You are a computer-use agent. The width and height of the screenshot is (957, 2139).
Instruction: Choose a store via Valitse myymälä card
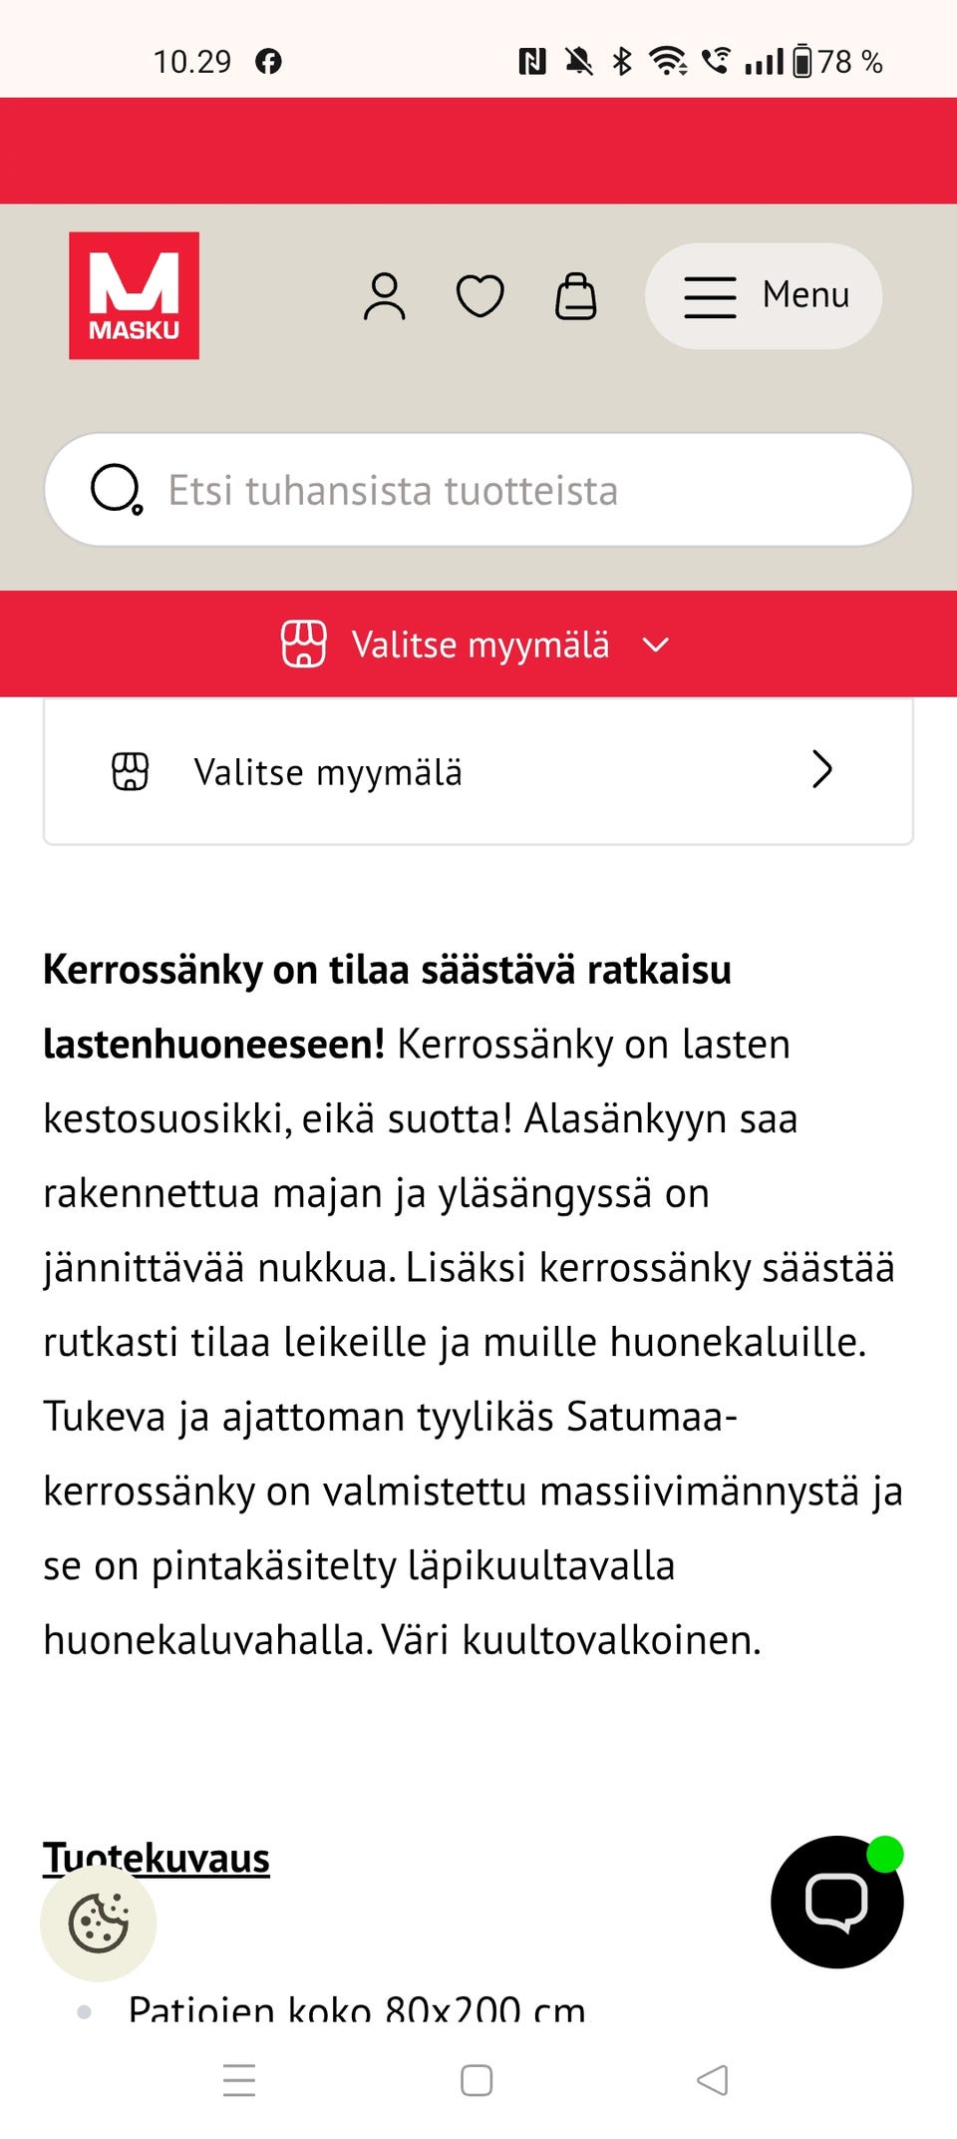pos(329,771)
